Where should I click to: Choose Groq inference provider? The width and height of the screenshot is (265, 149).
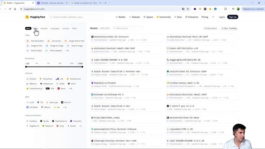pyautogui.click(x=60, y=126)
